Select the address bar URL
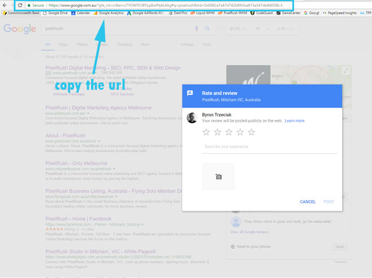 pos(166,5)
